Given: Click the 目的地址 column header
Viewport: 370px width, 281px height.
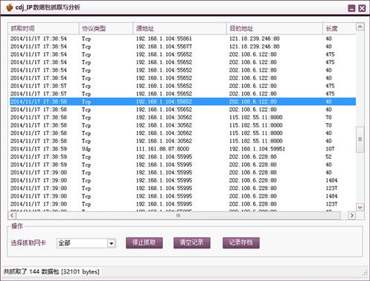Looking at the screenshot, I should click(x=275, y=28).
